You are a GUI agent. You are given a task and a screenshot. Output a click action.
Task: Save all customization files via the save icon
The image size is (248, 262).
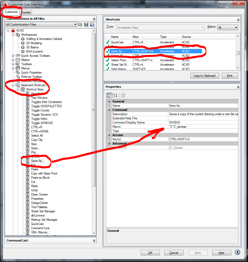pyautogui.click(x=86, y=24)
